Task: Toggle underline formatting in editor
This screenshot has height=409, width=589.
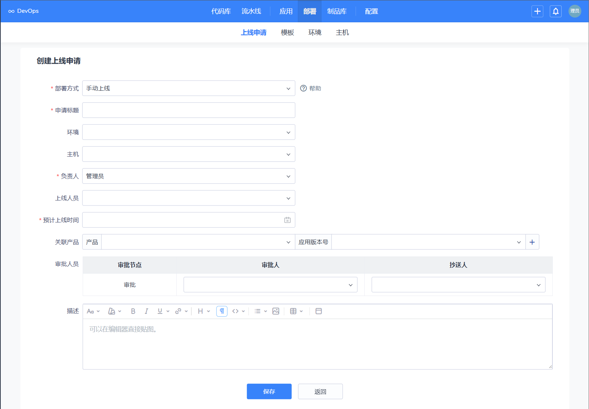Action: [x=160, y=311]
